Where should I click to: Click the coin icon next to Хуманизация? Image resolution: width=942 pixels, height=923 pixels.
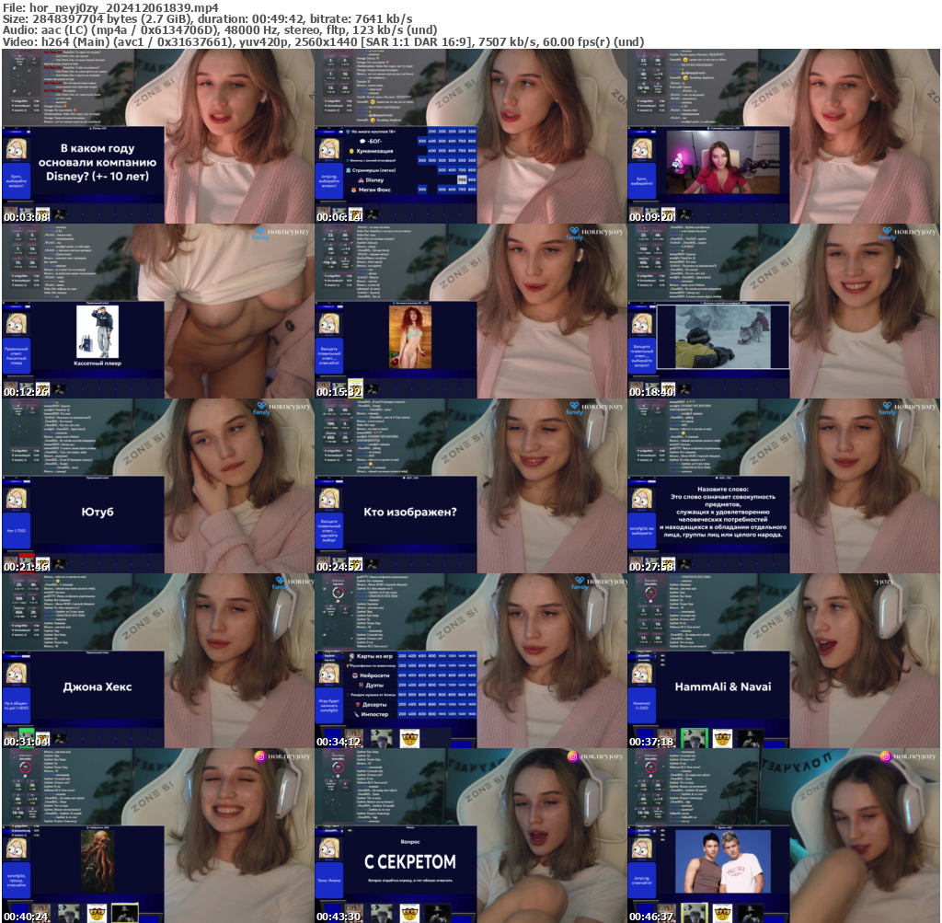pos(351,151)
